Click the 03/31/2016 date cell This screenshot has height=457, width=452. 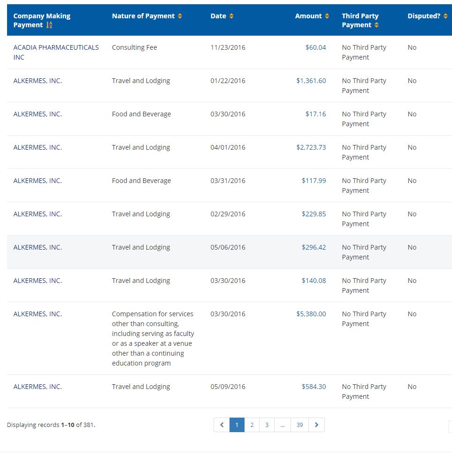tap(228, 181)
